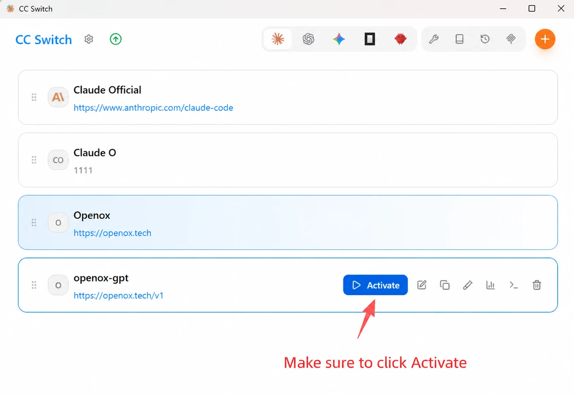
Task: Open the https://openox.tech/v1 link
Action: tap(119, 296)
